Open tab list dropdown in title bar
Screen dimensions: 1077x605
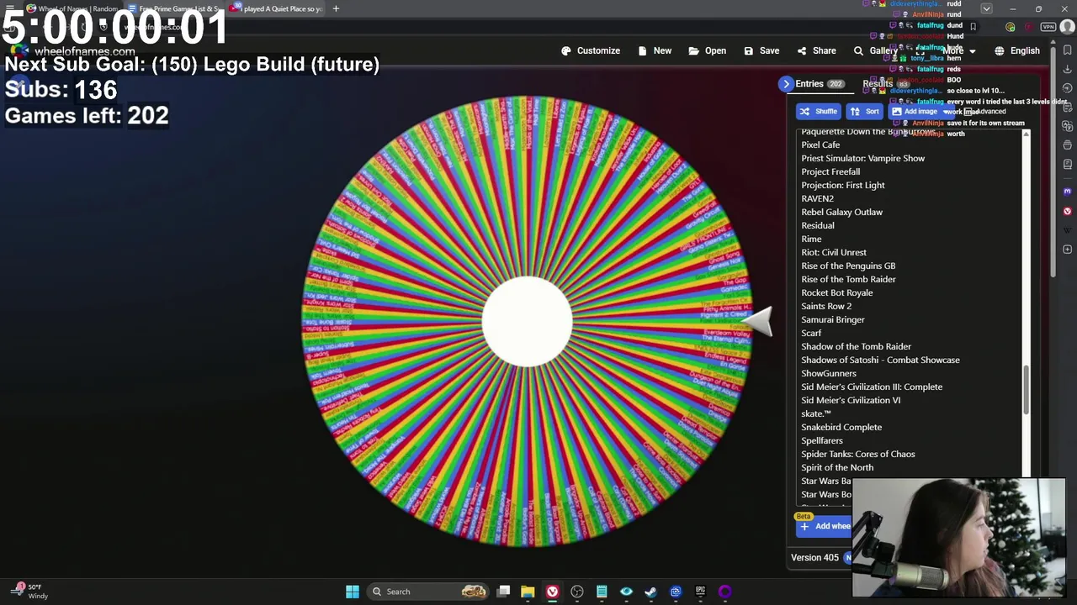986,8
